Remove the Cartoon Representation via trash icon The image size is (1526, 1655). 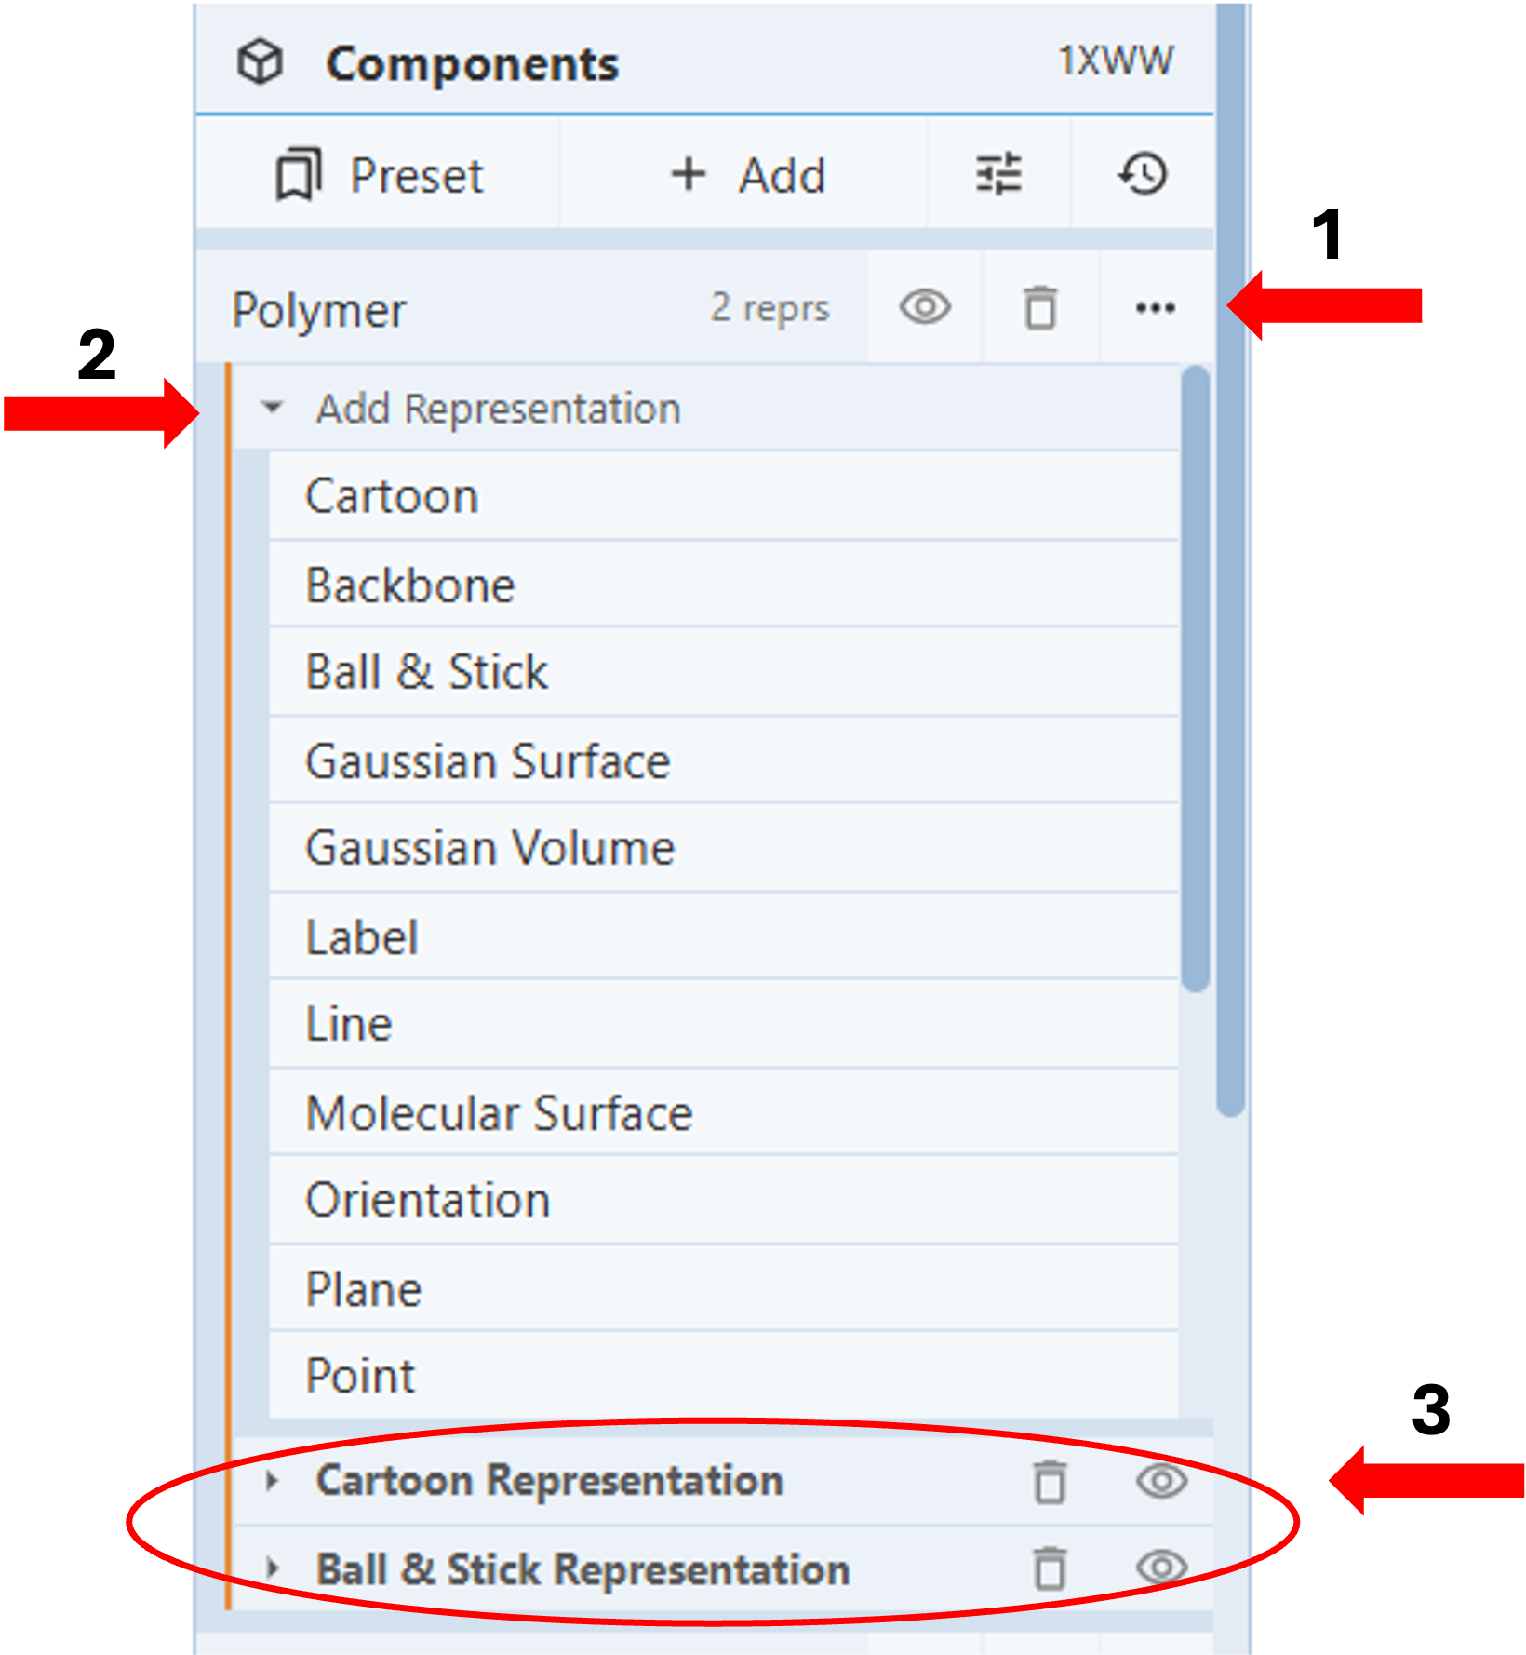pos(1051,1482)
